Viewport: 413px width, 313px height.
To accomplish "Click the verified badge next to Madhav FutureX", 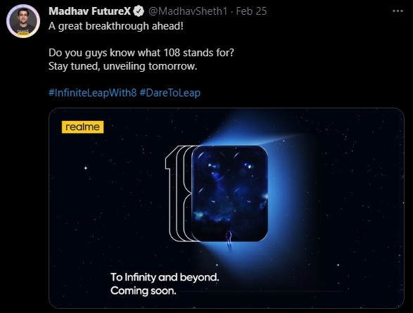I will [x=139, y=11].
